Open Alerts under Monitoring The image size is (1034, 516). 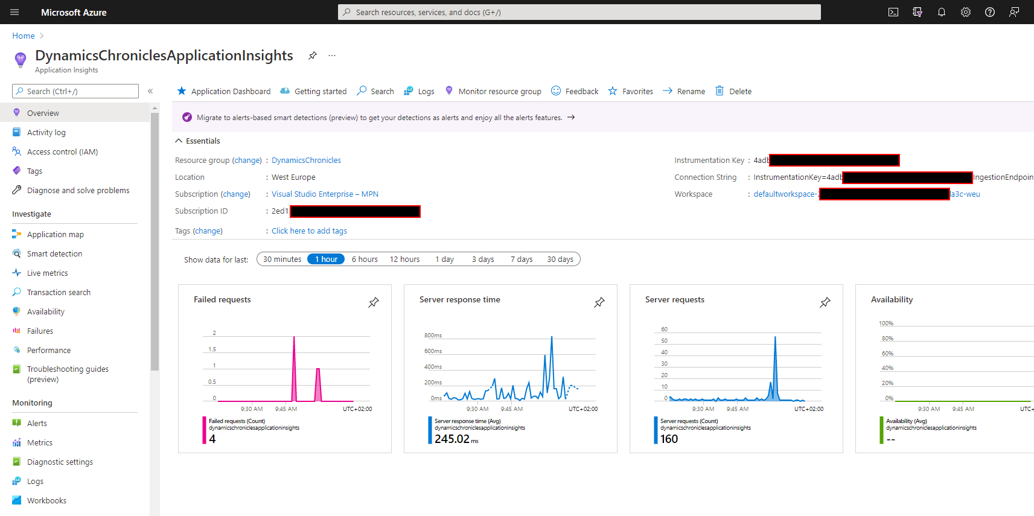[75, 423]
